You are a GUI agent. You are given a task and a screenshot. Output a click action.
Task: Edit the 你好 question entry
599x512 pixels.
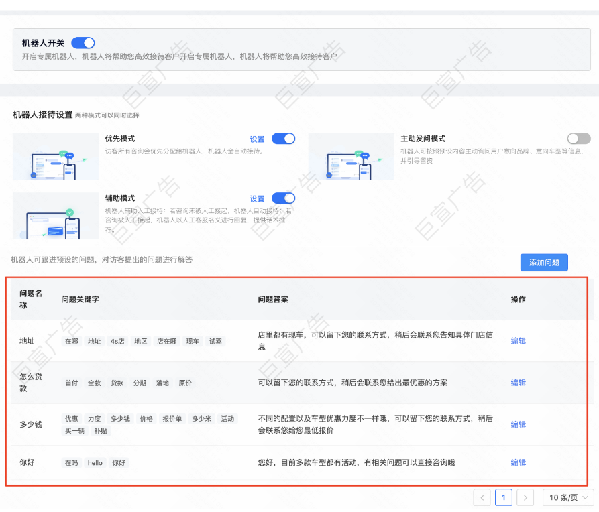(x=517, y=462)
